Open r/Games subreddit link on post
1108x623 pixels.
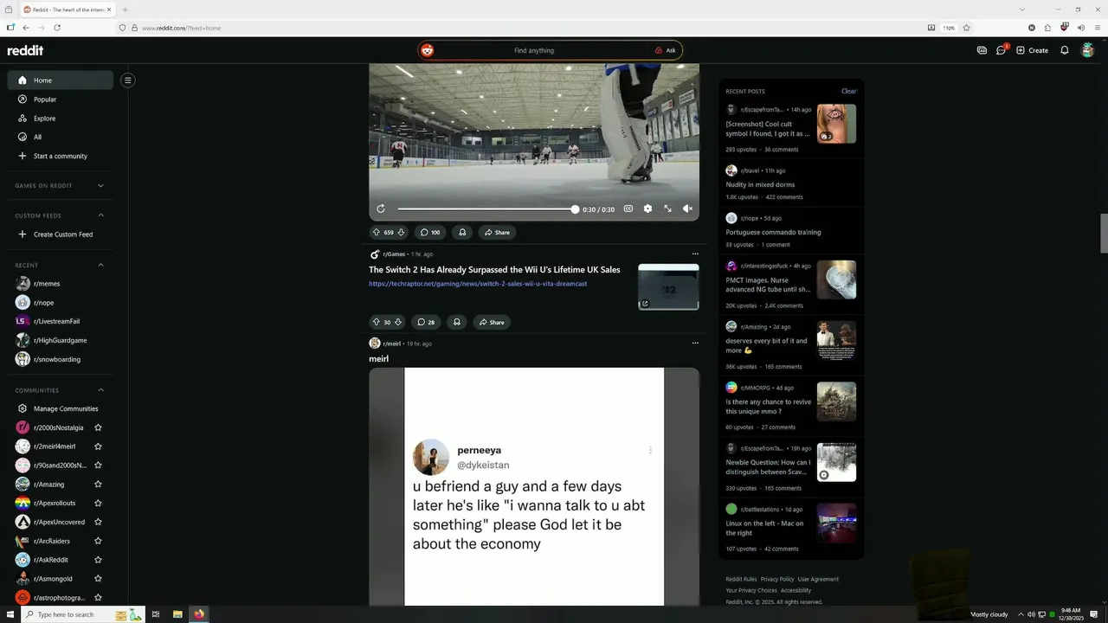pos(394,254)
